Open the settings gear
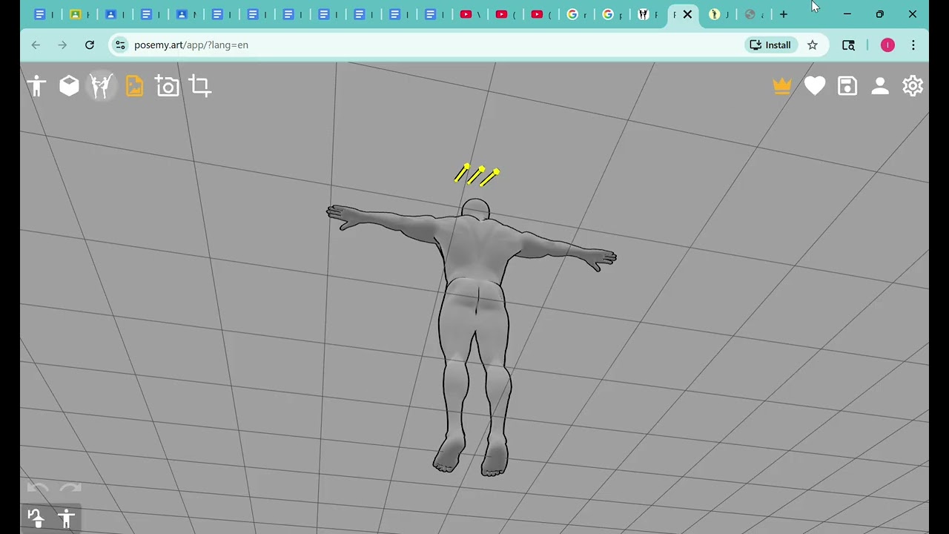This screenshot has height=534, width=949. click(x=913, y=86)
